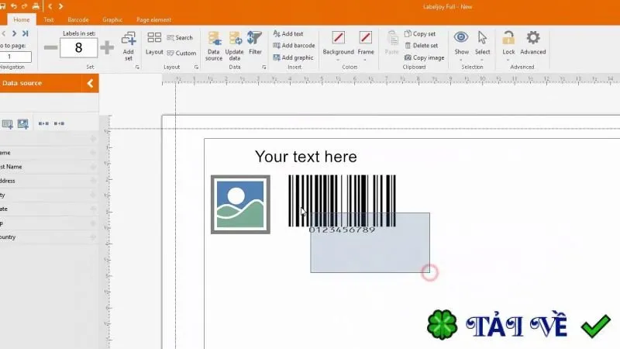Expand the Set group dialog launcher

(137, 67)
